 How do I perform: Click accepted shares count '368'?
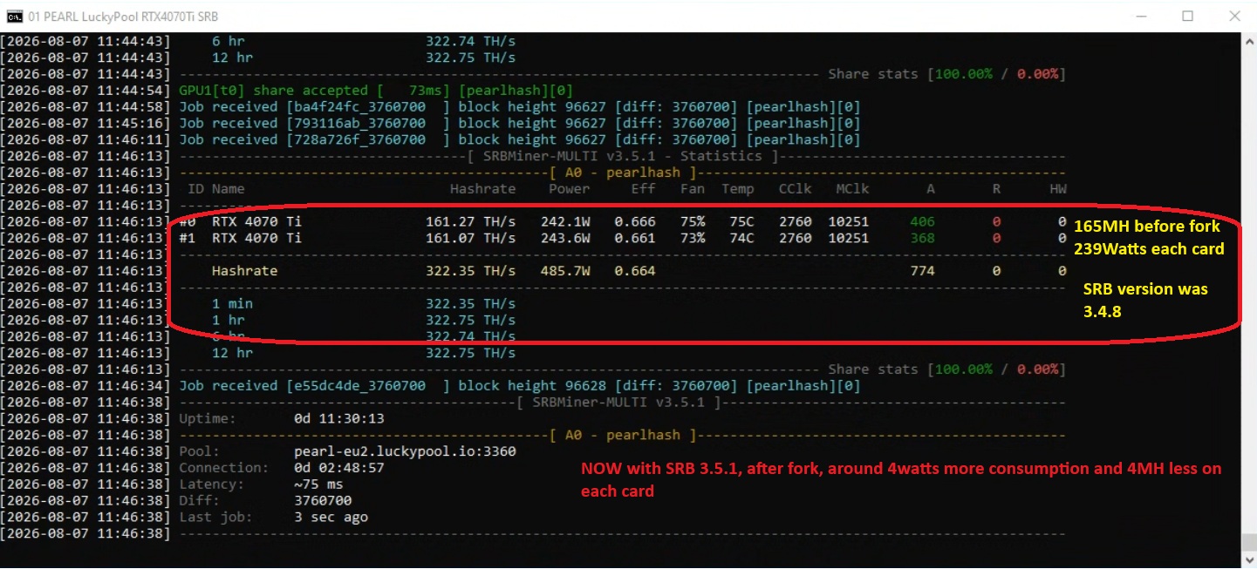pos(922,238)
